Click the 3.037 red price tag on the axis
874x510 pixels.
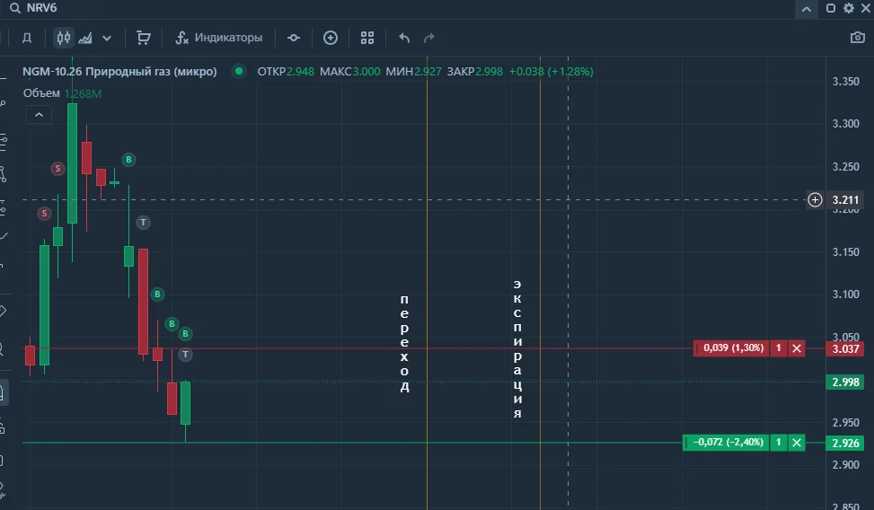(845, 349)
